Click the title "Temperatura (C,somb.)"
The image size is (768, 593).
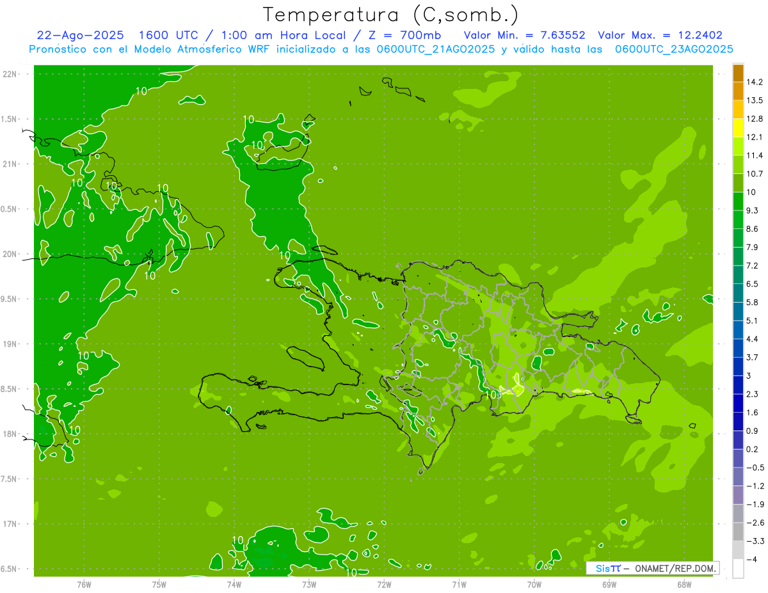click(x=390, y=15)
